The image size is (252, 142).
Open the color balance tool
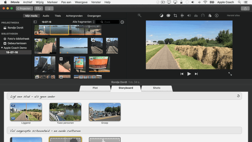tap(161, 15)
